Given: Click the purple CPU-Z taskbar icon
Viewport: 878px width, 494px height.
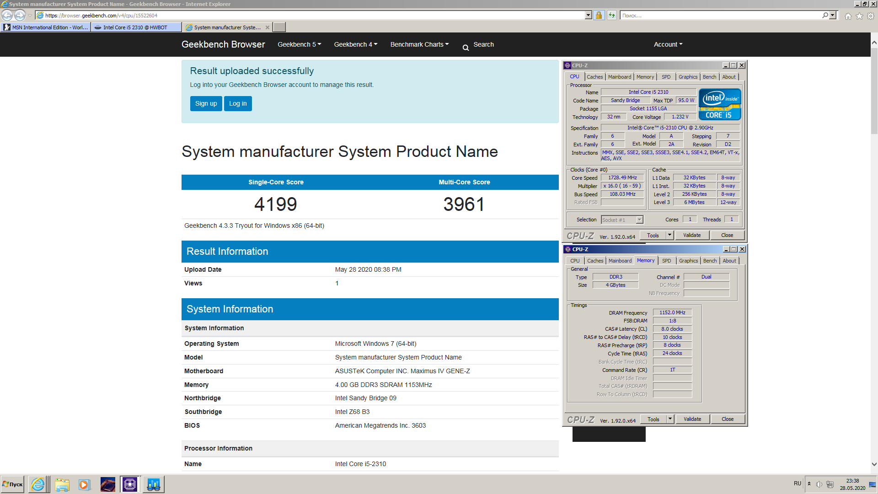Looking at the screenshot, I should tap(130, 484).
